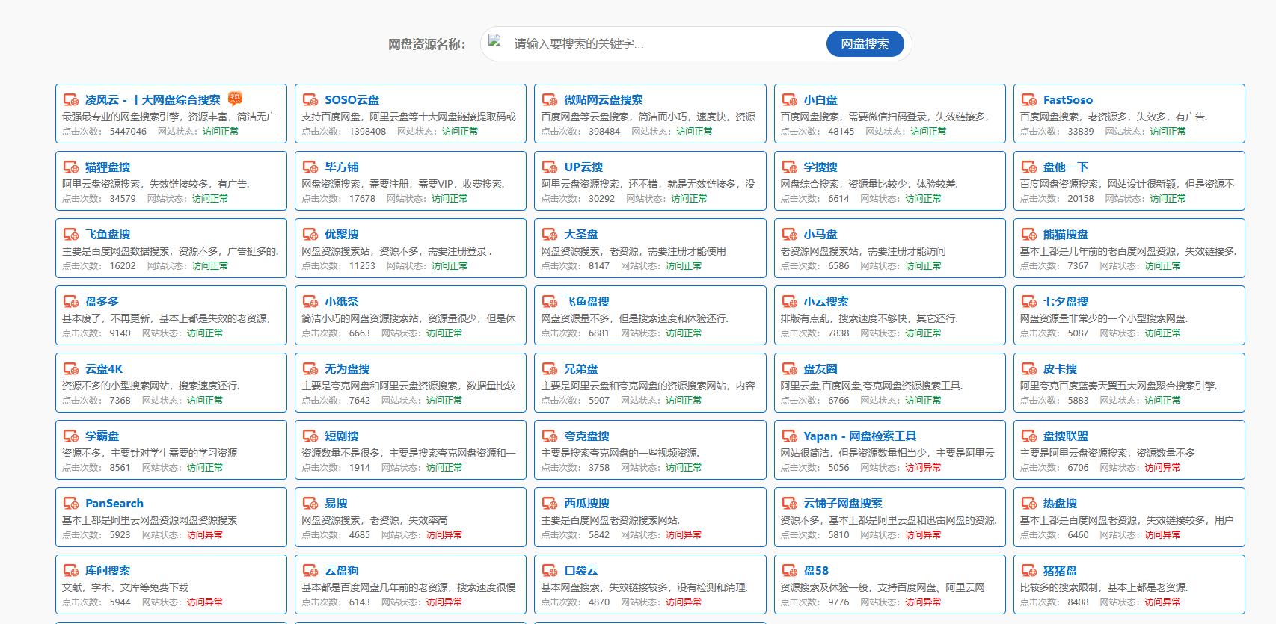Click the icon beside 盘58
Viewport: 1276px width, 624px height.
790,570
